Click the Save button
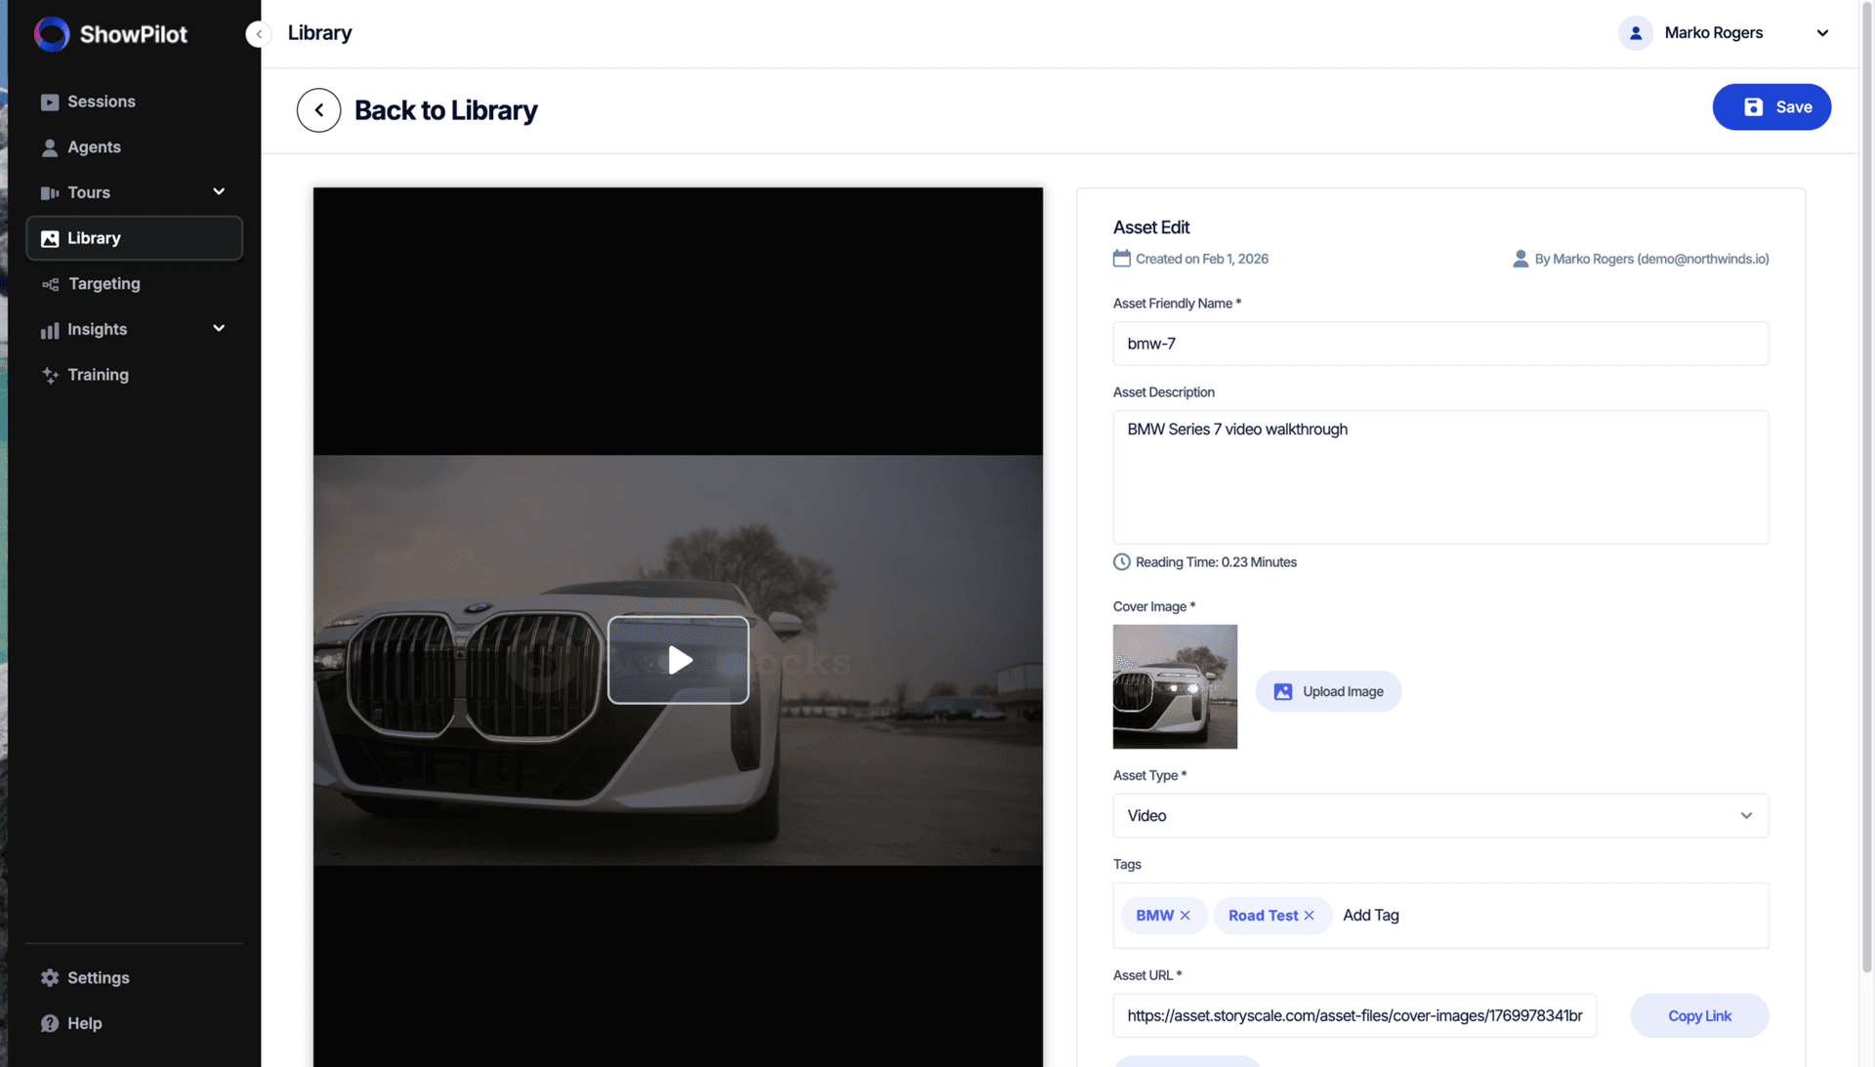Image resolution: width=1875 pixels, height=1067 pixels. (x=1771, y=107)
